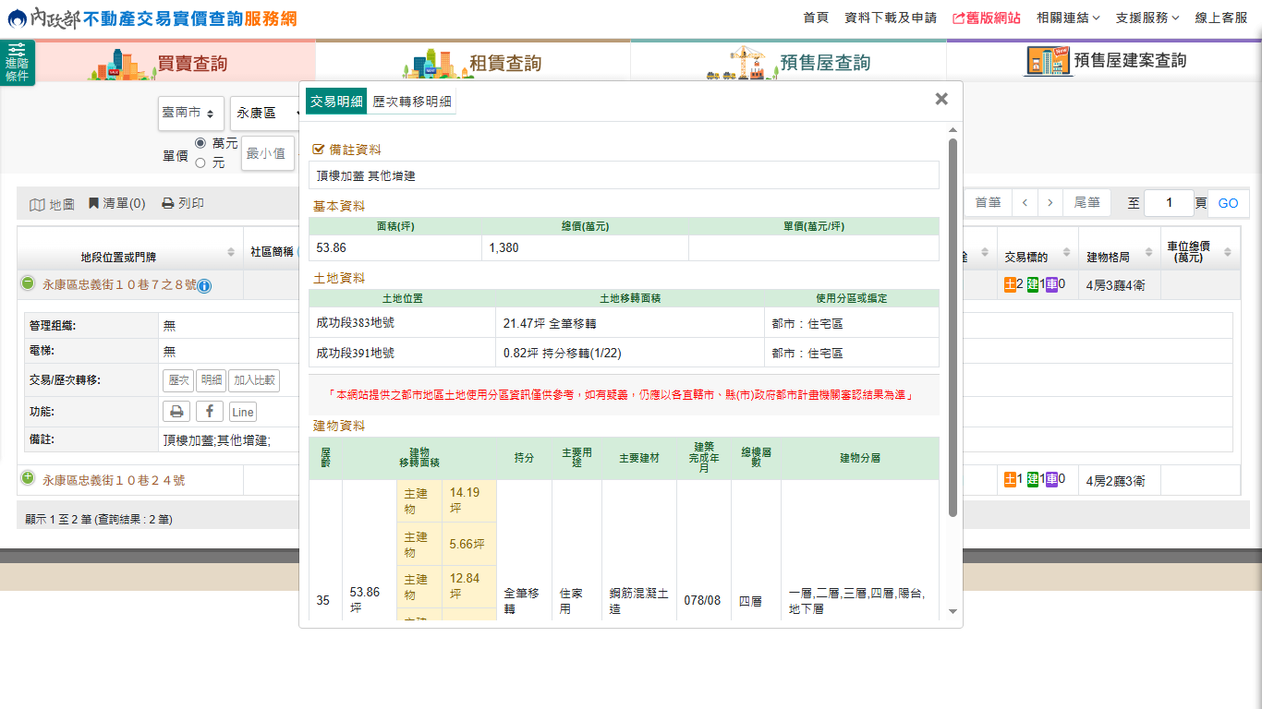
Task: Select the 元 unit price radio
Action: (200, 163)
